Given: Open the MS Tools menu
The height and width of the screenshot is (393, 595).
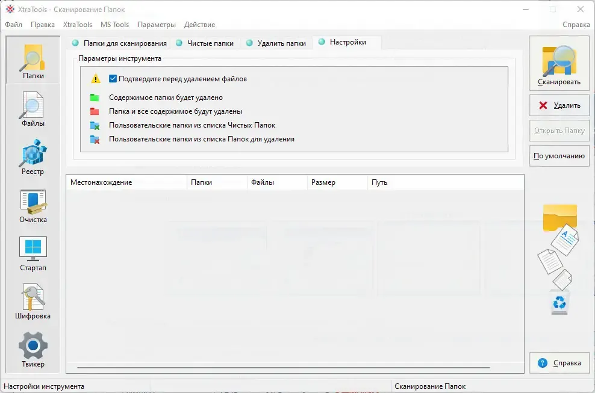Looking at the screenshot, I should 114,25.
